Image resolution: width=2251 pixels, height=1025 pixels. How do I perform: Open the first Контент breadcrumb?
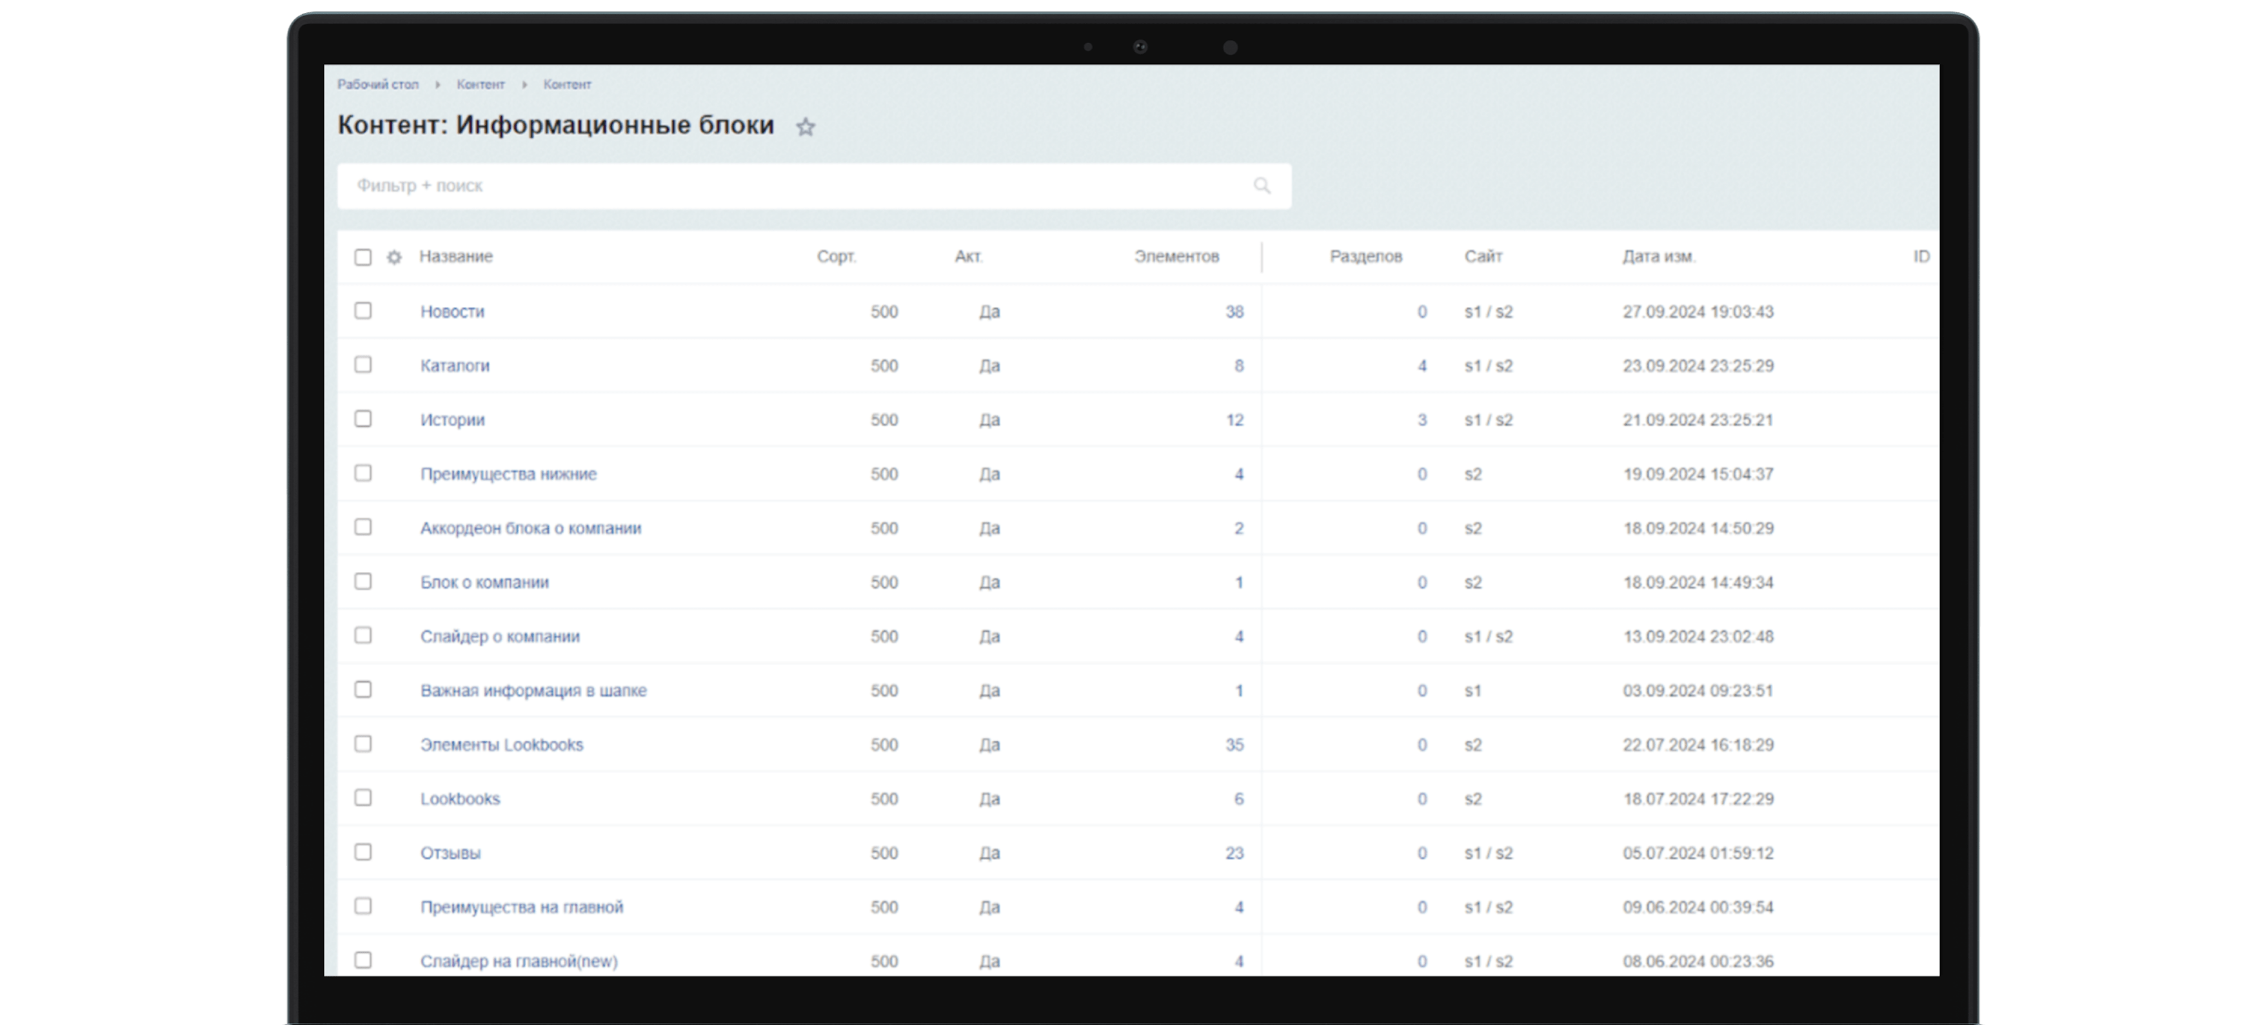pos(480,84)
